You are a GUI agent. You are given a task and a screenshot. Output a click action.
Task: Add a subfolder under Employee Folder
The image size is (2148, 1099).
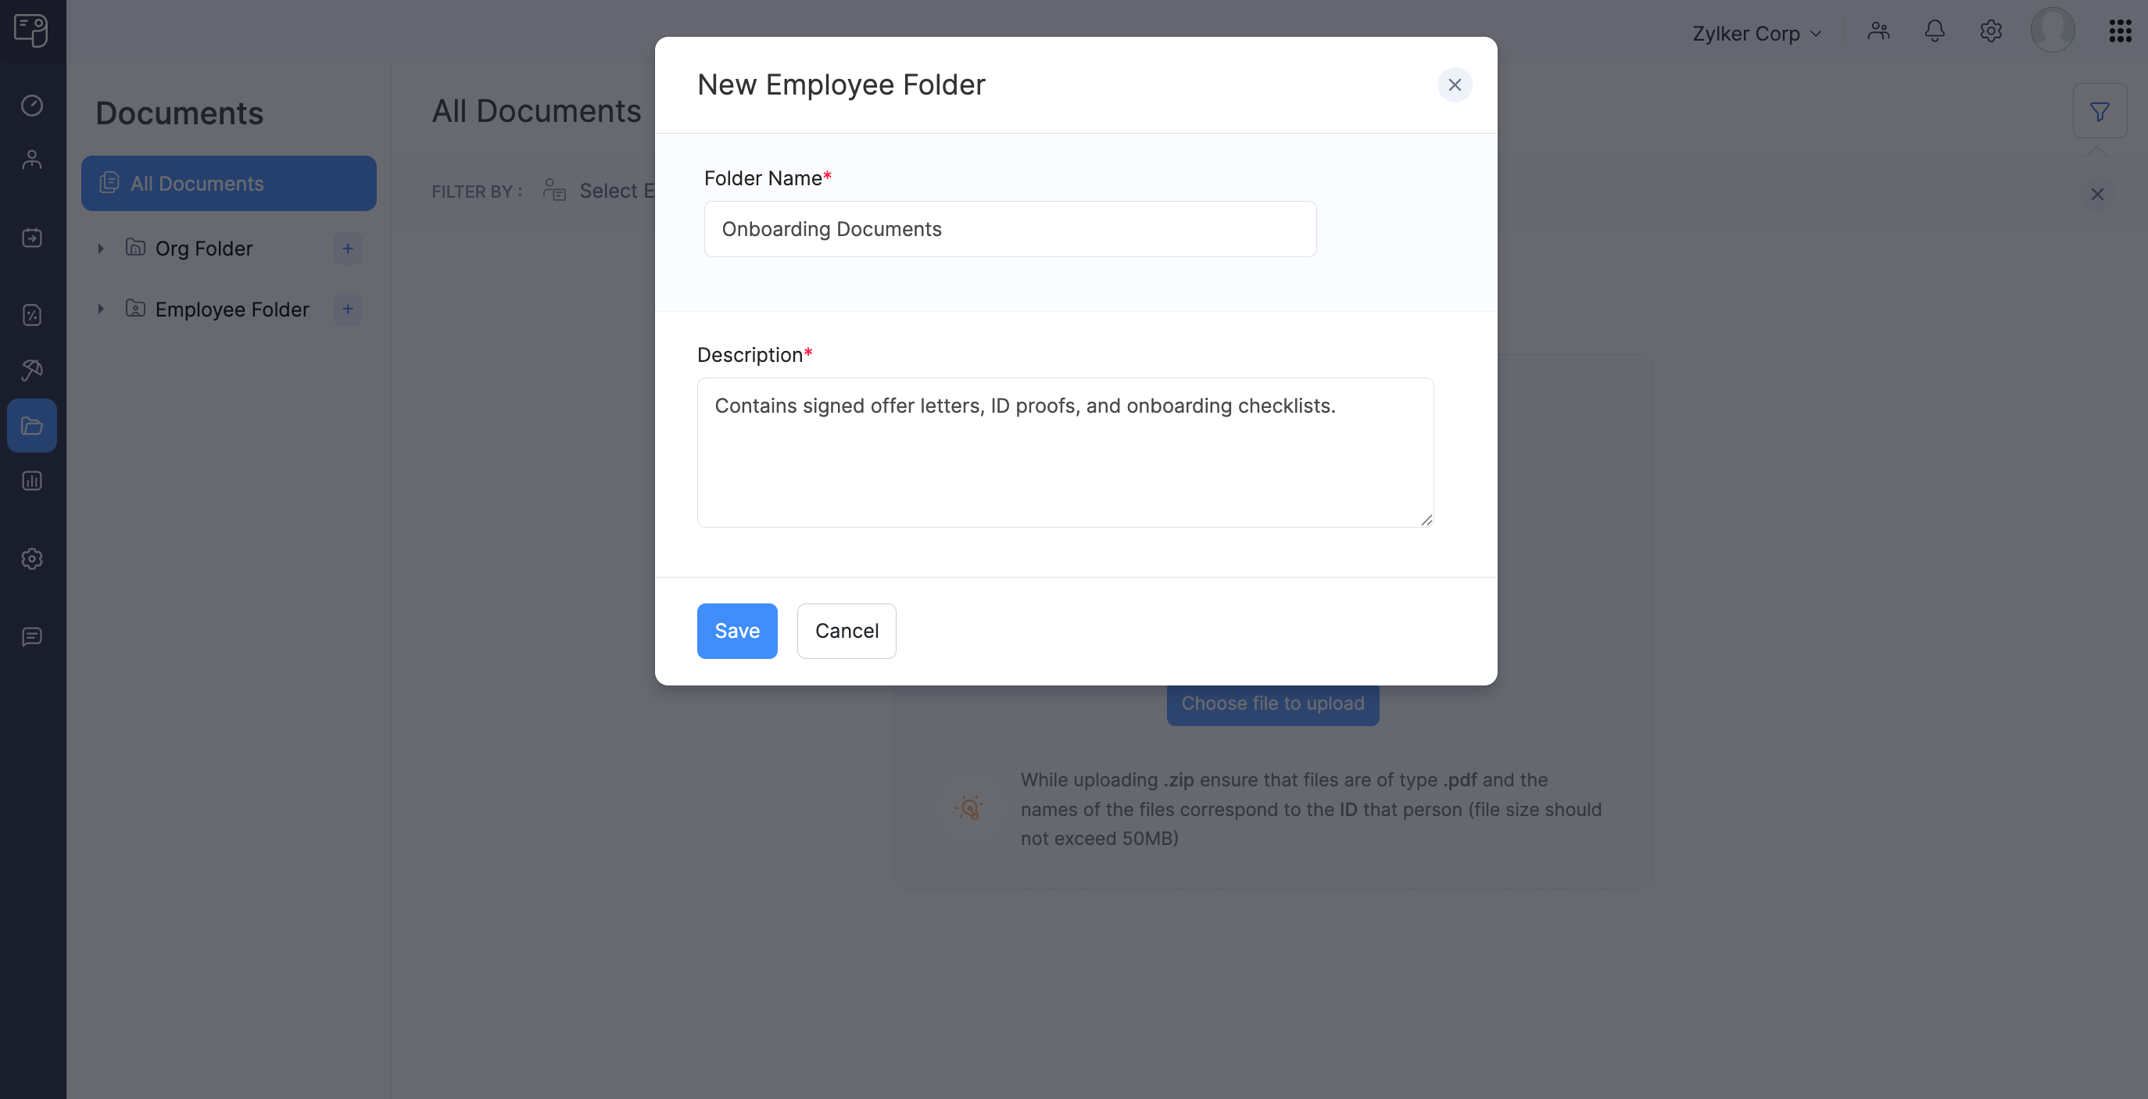pyautogui.click(x=348, y=310)
